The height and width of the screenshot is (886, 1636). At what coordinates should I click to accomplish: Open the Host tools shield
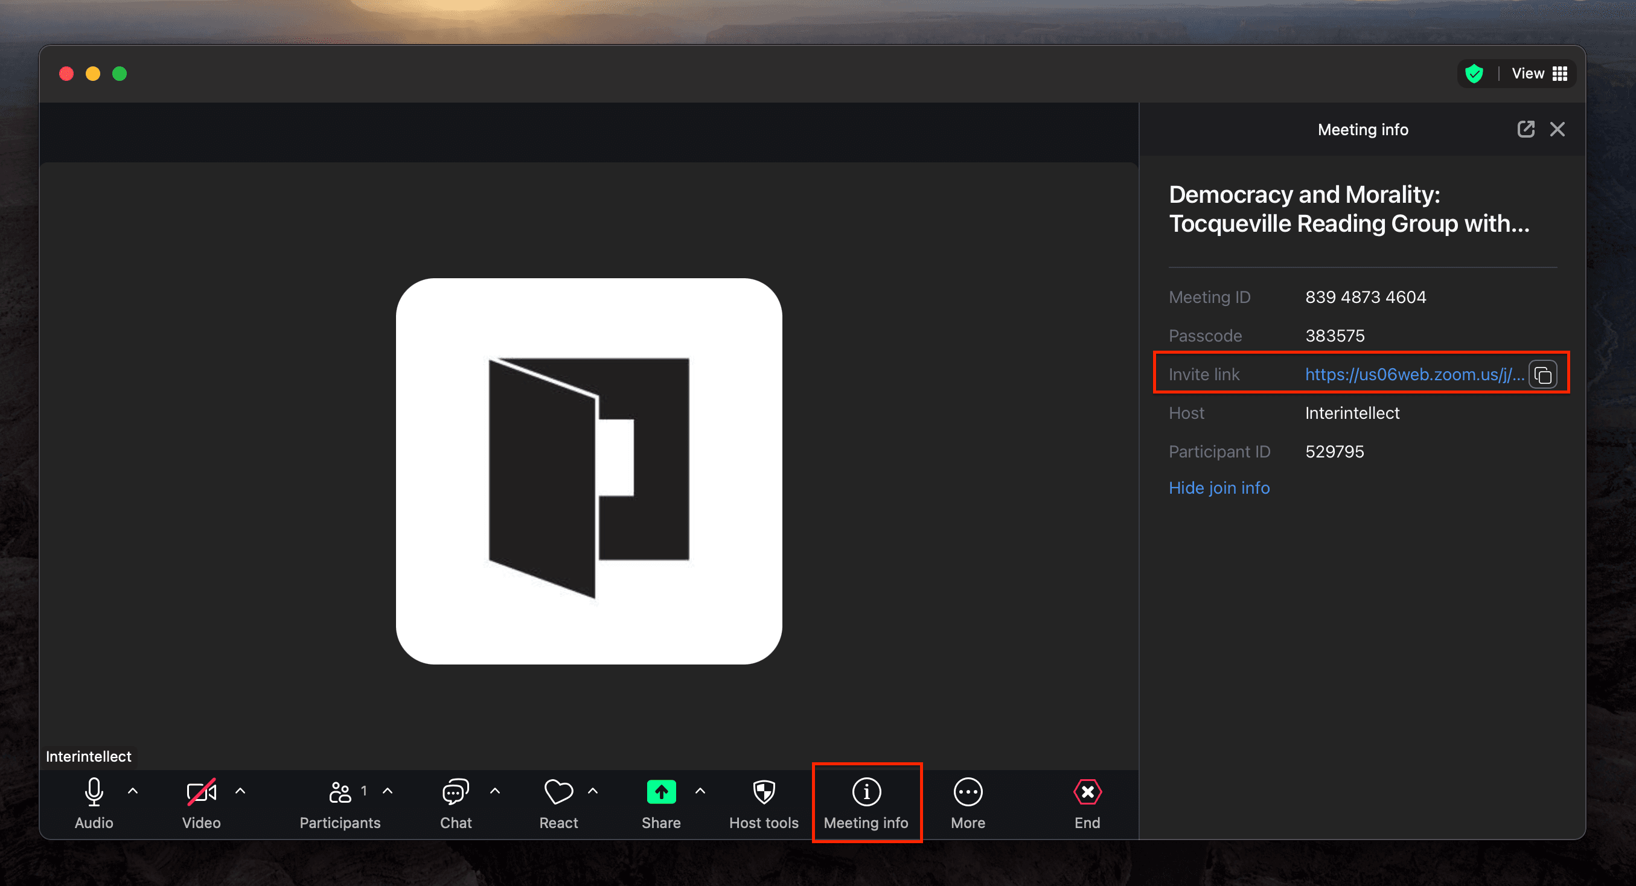(x=764, y=803)
